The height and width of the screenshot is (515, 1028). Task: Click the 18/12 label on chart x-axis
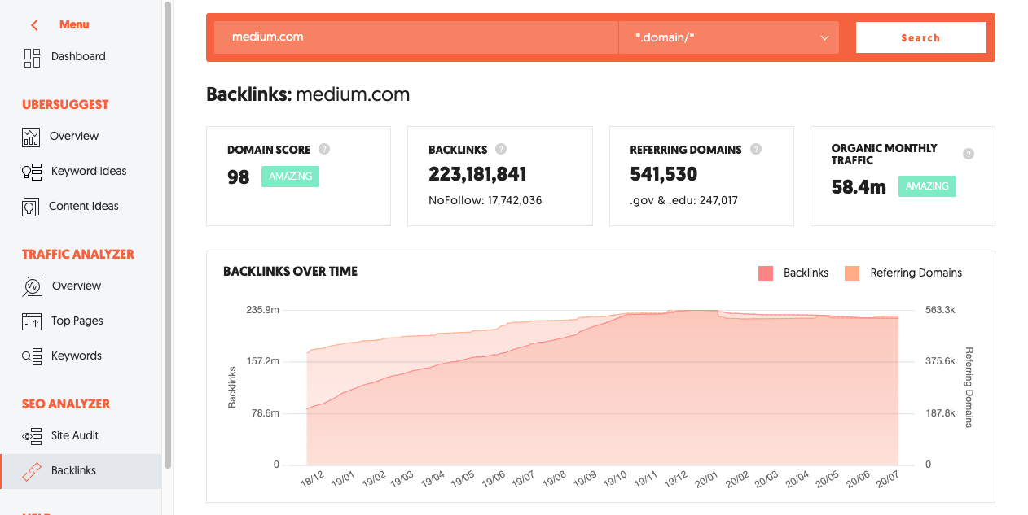pos(311,480)
